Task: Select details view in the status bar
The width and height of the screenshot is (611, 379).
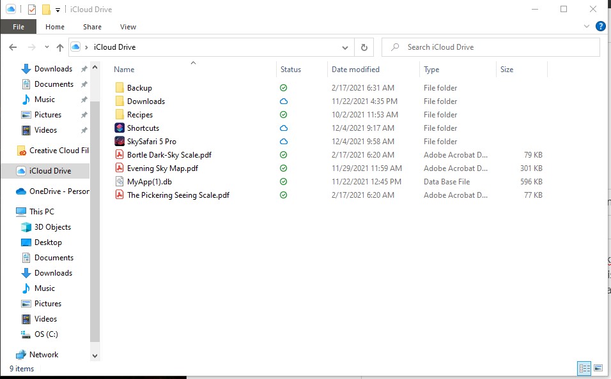Action: (584, 368)
